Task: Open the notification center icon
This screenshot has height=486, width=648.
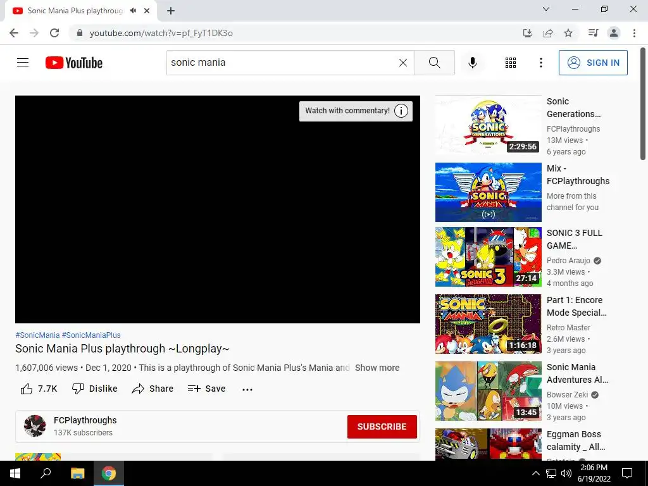Action: [627, 473]
